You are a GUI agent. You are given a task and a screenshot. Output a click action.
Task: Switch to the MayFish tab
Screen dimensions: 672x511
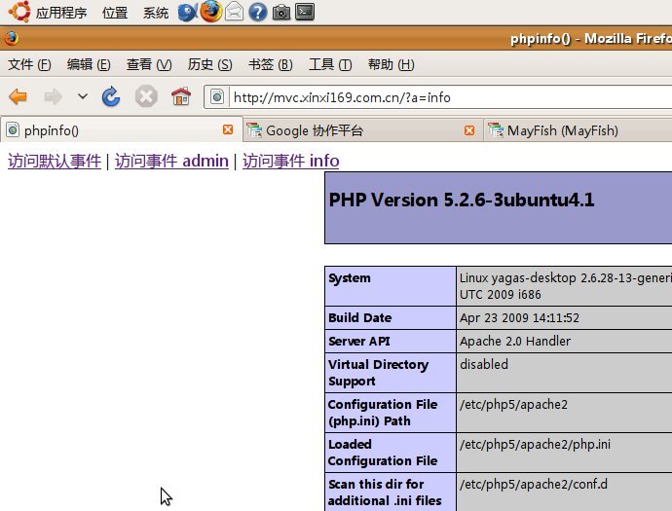[562, 130]
